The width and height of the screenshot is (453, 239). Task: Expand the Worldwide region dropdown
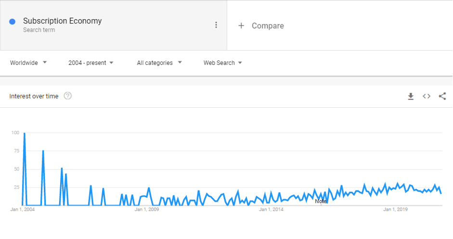tap(28, 63)
